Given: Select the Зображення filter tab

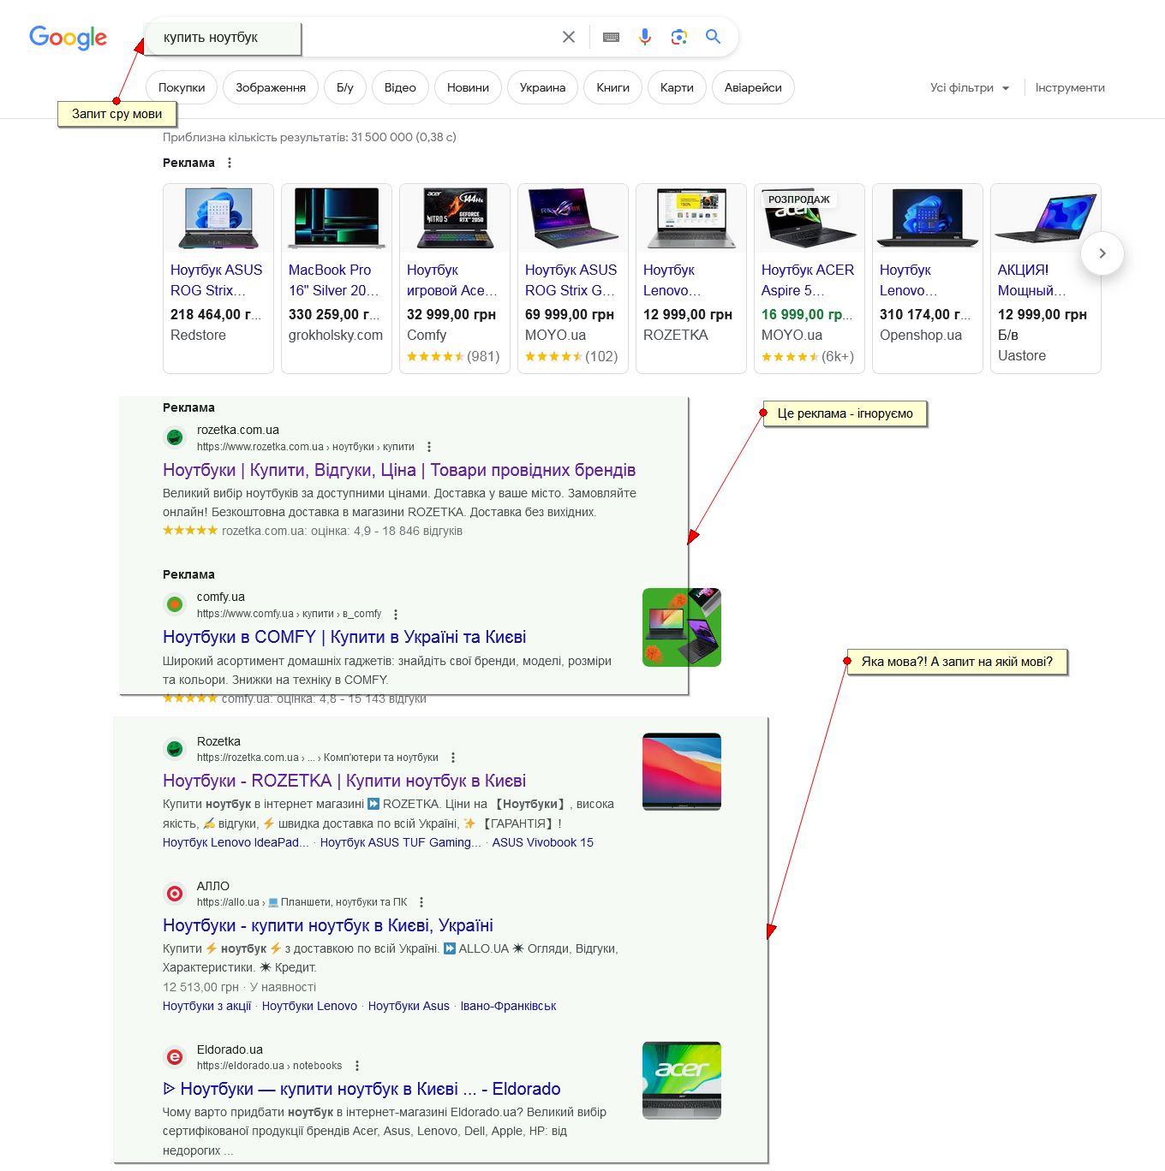Looking at the screenshot, I should point(271,87).
